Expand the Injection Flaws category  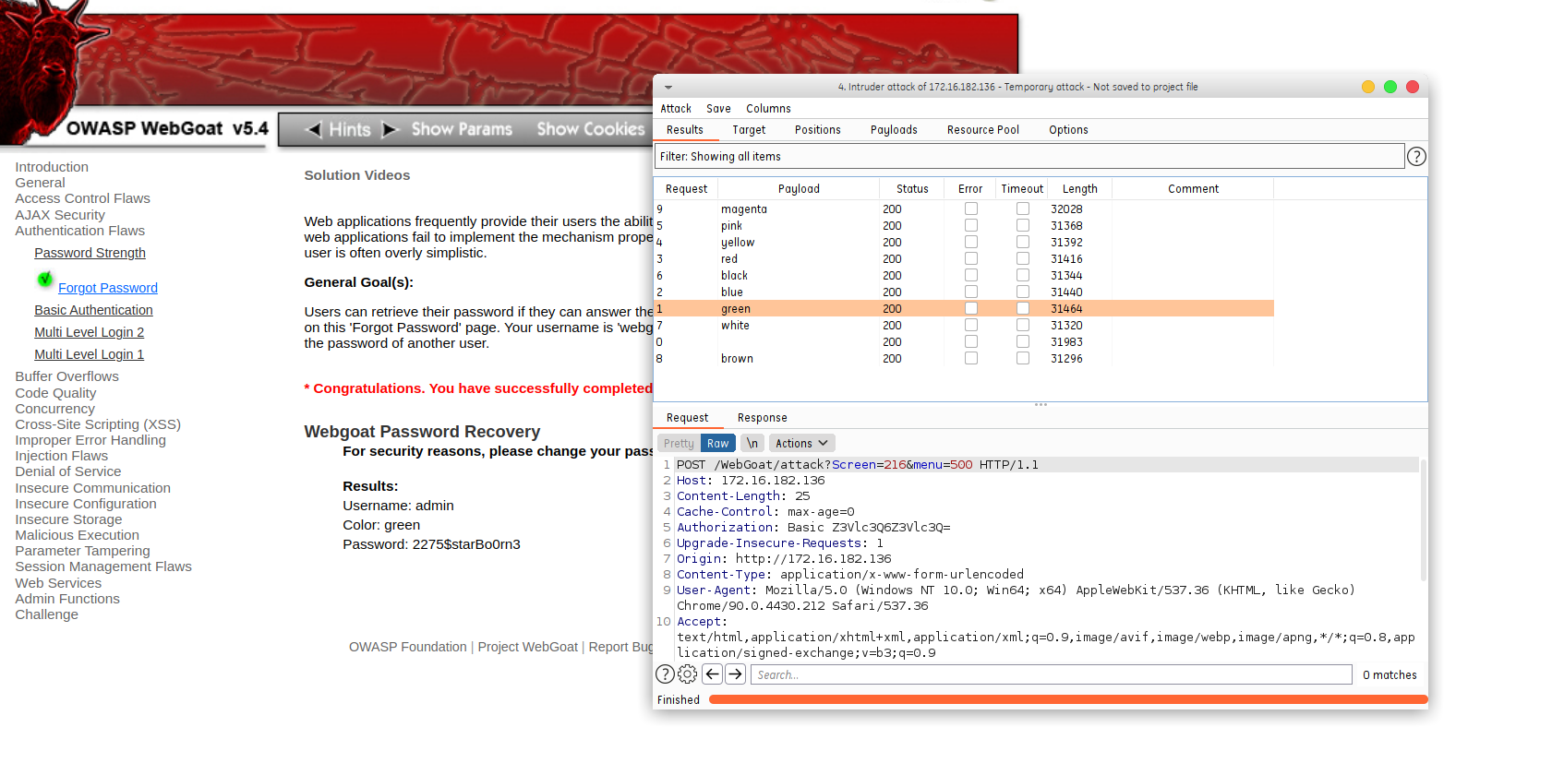(x=61, y=456)
